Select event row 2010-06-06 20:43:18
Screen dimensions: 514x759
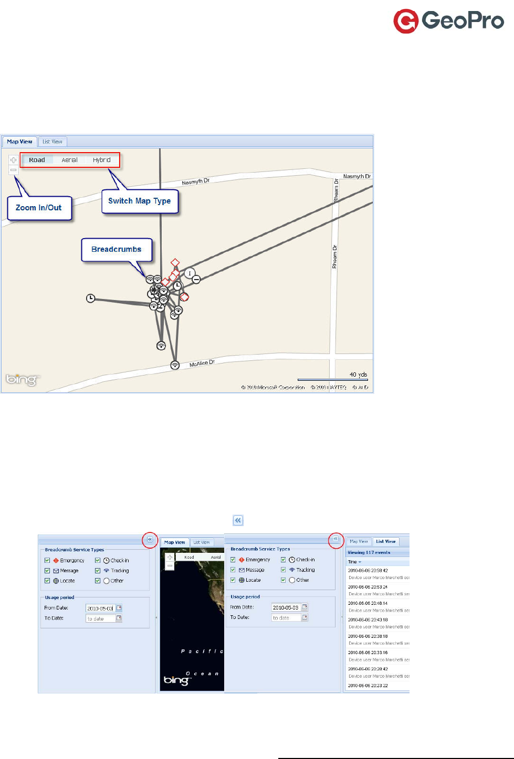pos(378,623)
